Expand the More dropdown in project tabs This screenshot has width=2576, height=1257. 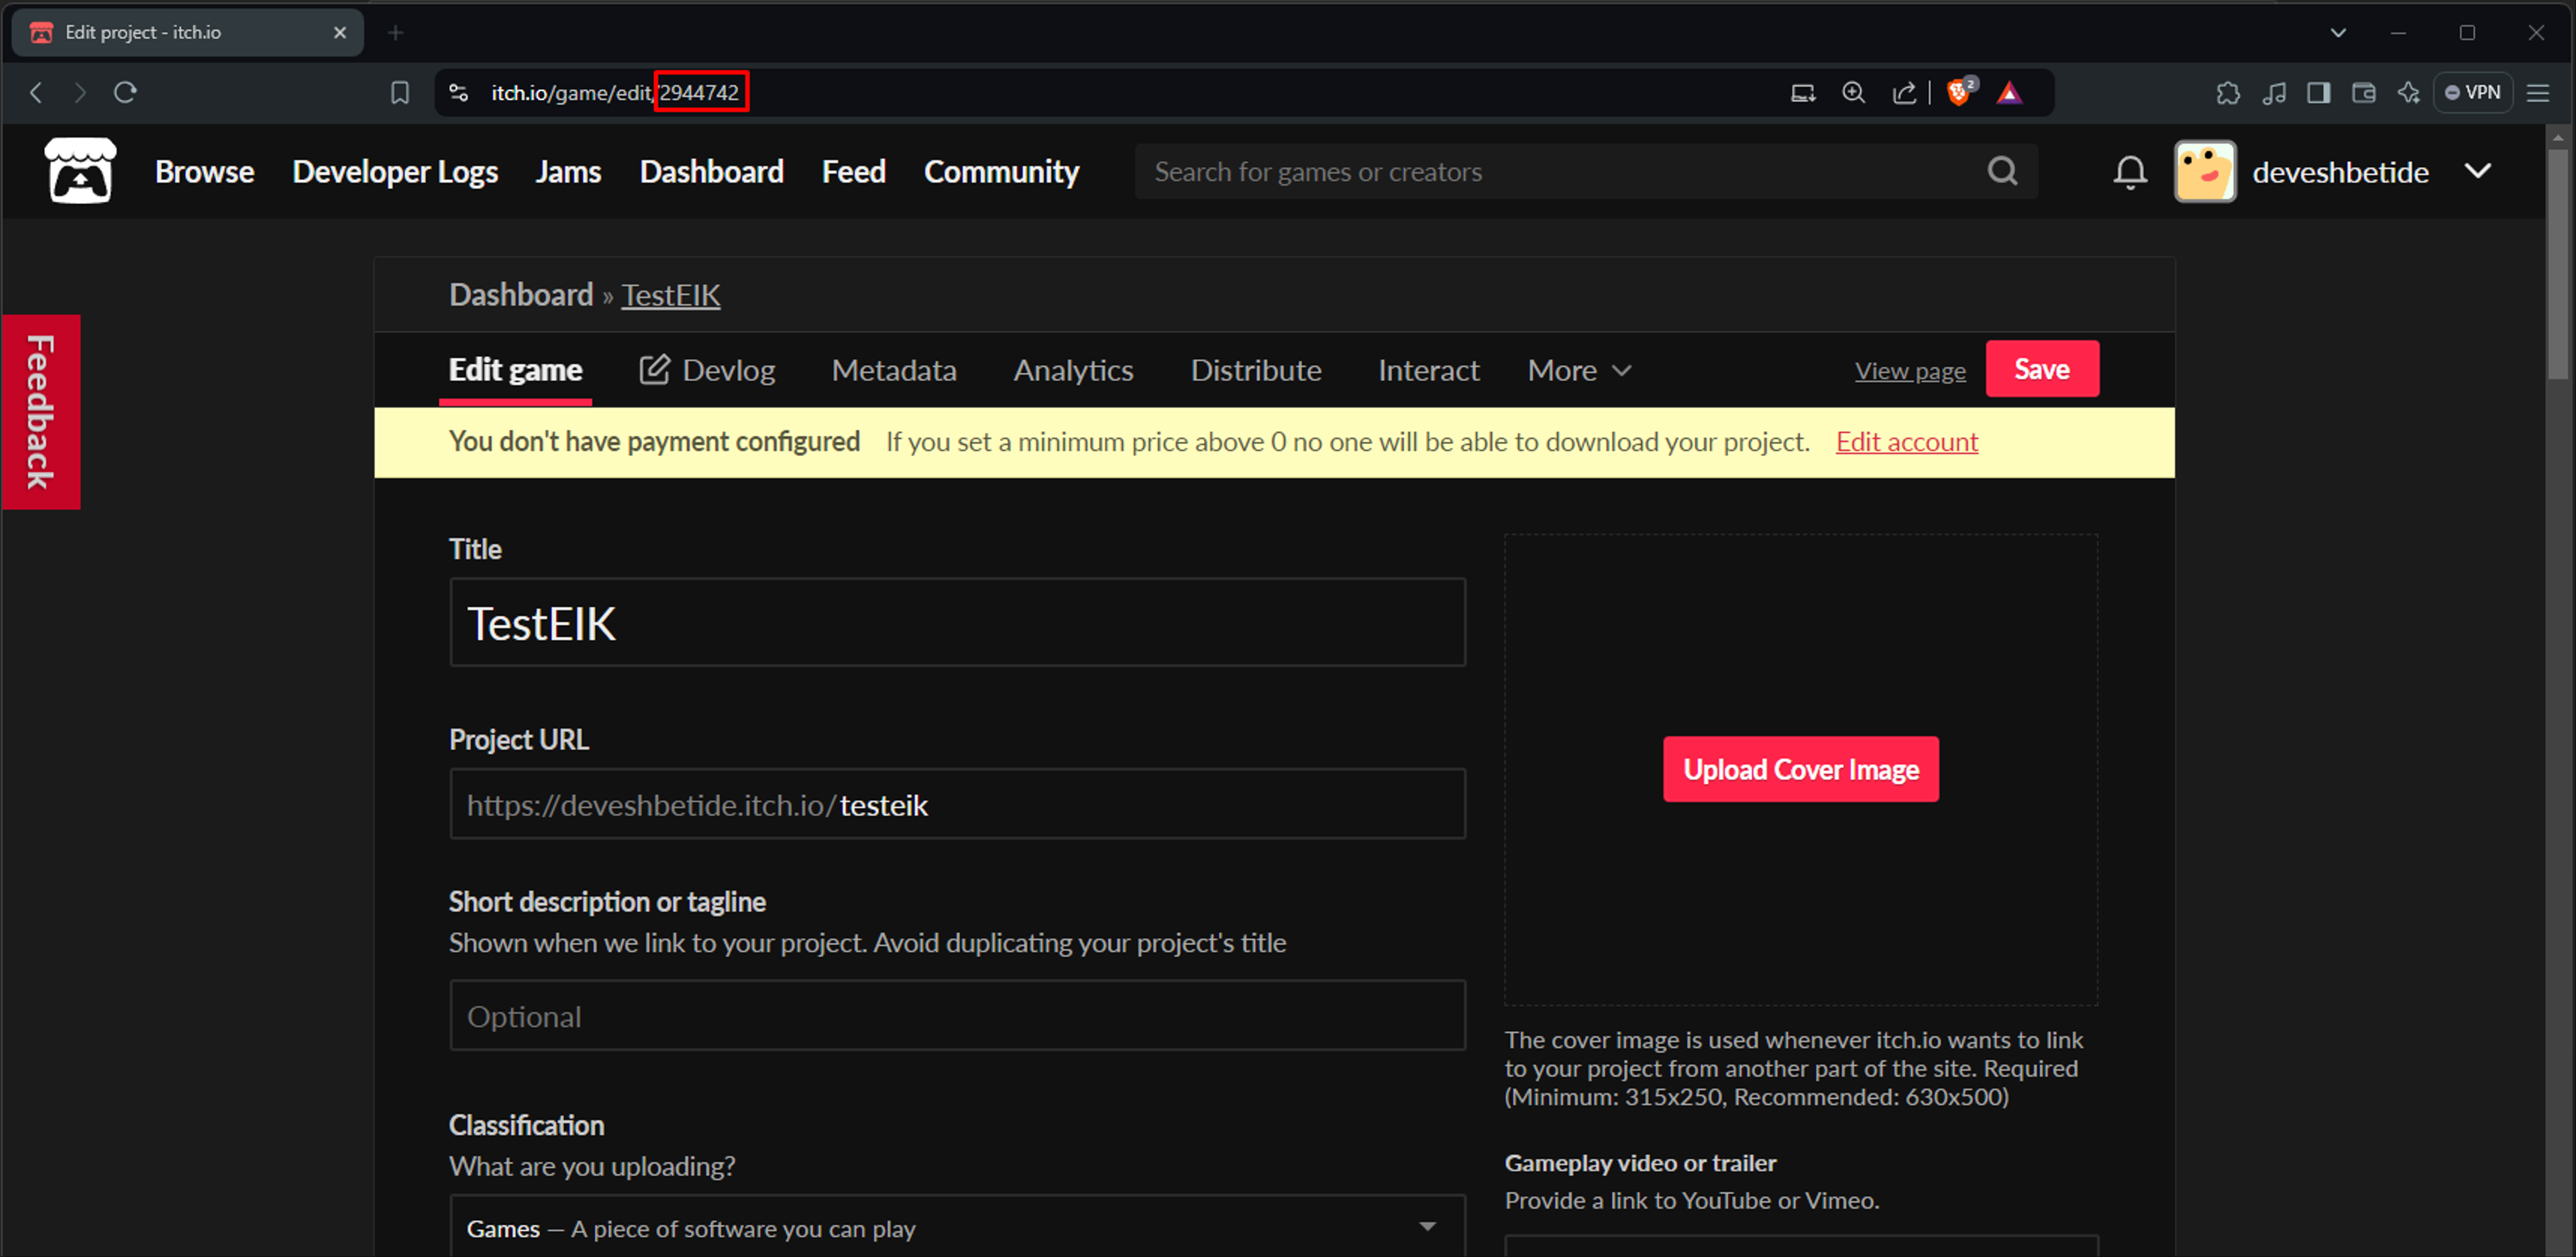(1580, 370)
